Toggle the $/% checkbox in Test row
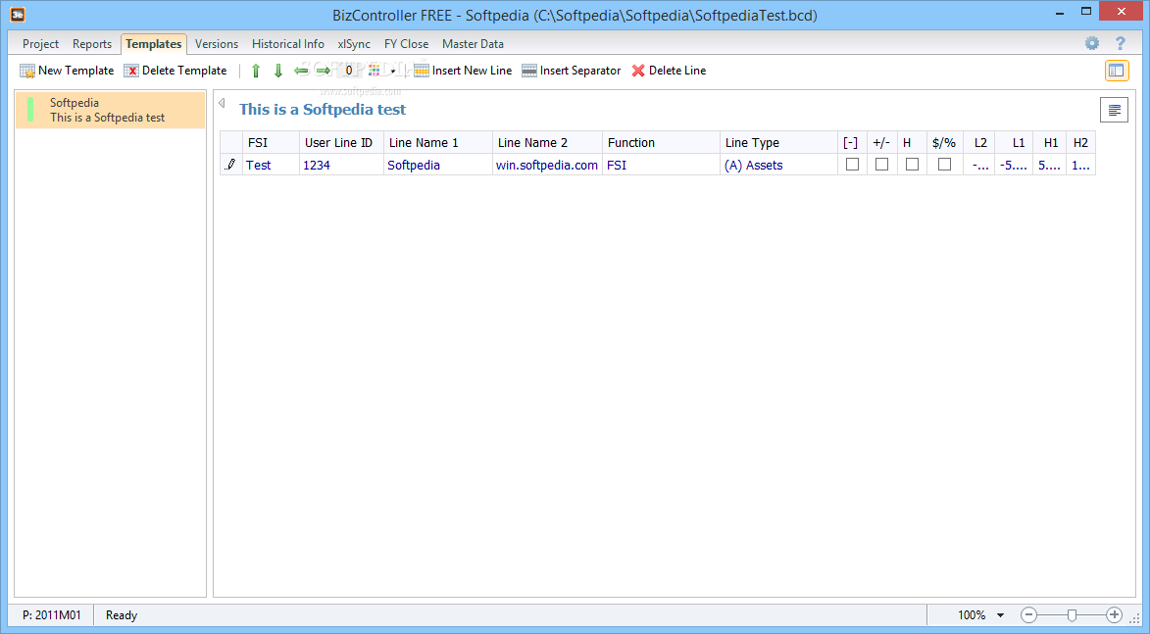 pos(945,165)
